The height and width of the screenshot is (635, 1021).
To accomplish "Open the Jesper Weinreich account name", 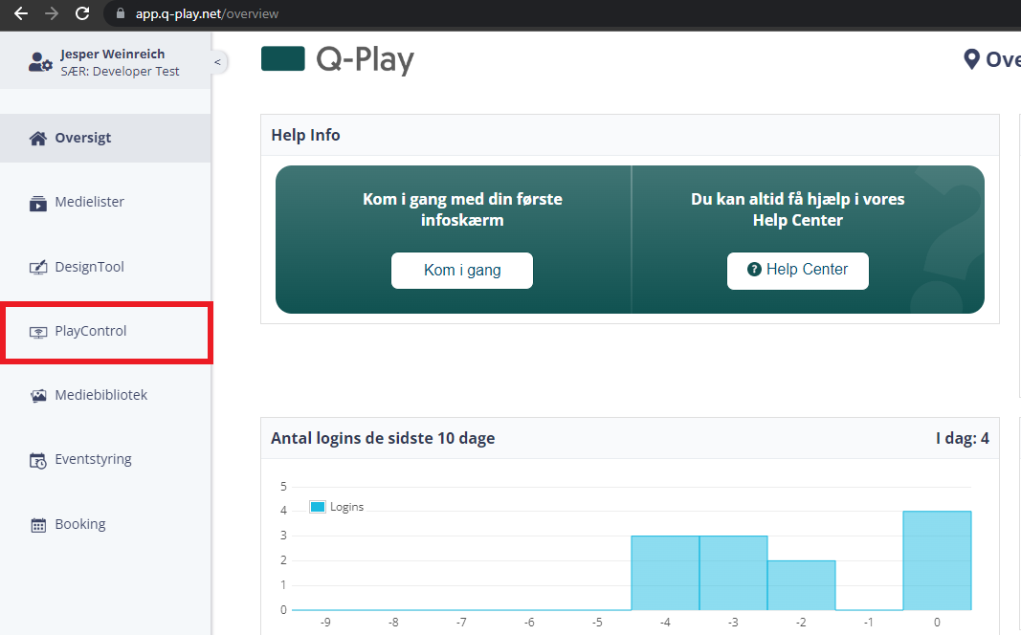I will [113, 54].
